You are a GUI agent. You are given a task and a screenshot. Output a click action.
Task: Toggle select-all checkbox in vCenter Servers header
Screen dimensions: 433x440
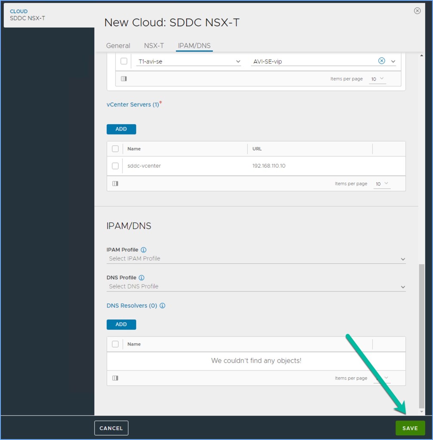[x=115, y=149]
